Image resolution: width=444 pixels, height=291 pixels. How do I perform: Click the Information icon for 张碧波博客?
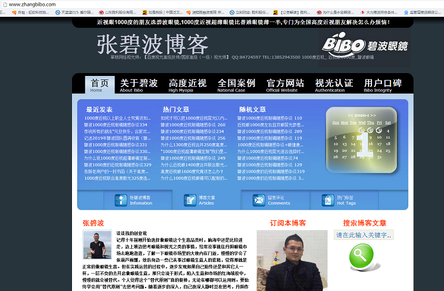(121, 200)
